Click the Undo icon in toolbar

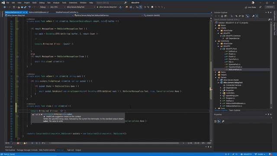29,7
